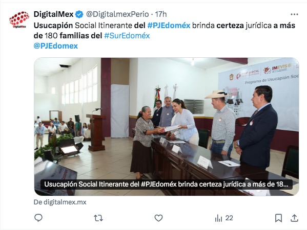Click the Usucapión Social Itinerante headline caption

tap(166, 185)
